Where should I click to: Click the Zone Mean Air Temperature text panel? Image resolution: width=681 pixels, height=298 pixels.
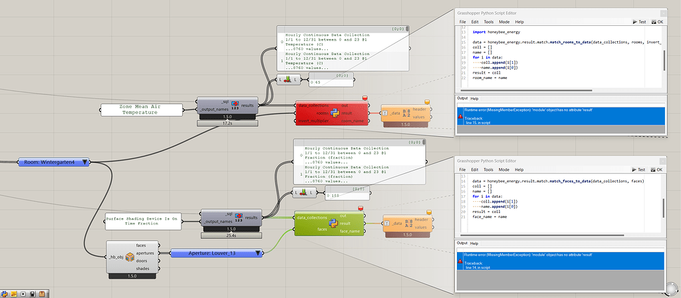click(x=140, y=109)
